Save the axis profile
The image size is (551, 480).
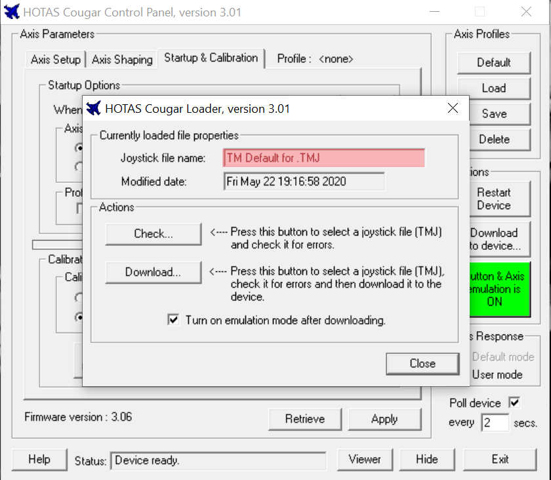click(x=499, y=113)
